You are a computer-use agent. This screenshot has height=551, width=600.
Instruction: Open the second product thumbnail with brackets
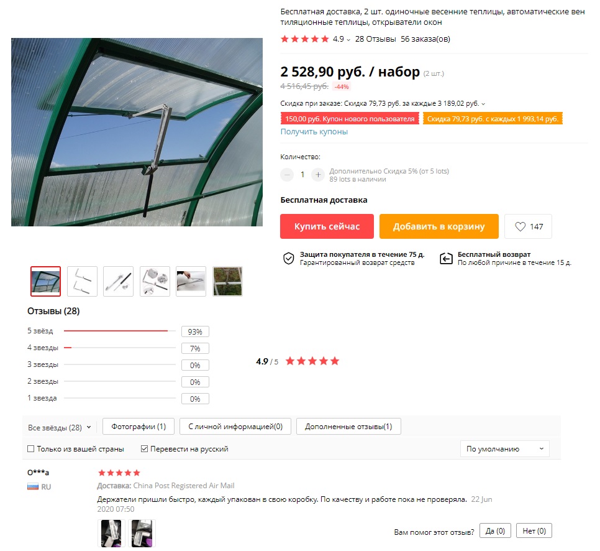click(82, 281)
